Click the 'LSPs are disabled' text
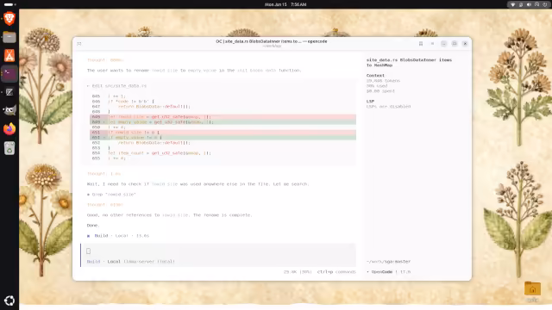Viewport: 552px width, 310px height. [x=388, y=107]
